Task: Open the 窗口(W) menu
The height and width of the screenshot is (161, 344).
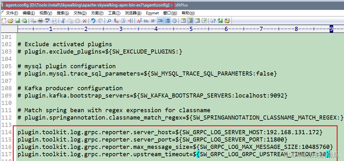Action: (170, 13)
